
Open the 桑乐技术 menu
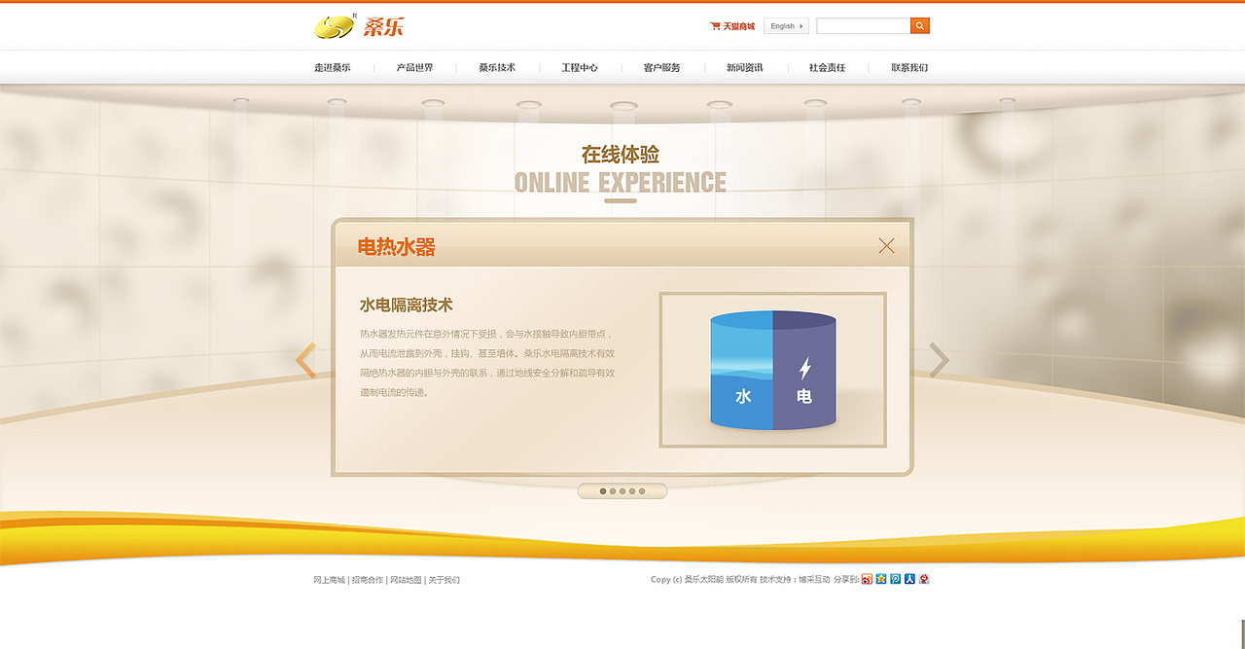click(497, 68)
